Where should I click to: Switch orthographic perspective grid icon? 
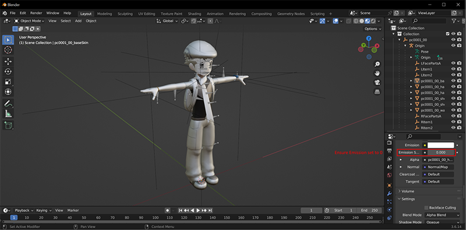pyautogui.click(x=377, y=92)
